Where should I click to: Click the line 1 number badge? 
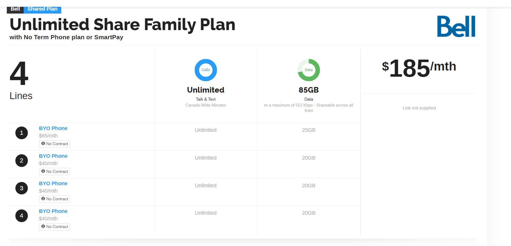[x=22, y=133]
